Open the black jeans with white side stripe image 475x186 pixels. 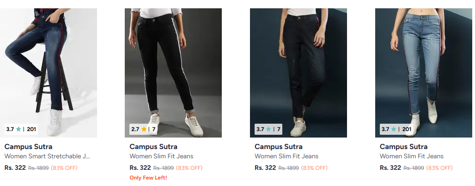[x=173, y=65]
